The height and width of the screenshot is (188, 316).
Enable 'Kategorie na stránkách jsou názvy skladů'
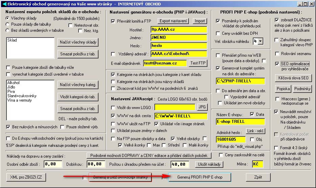(113, 82)
